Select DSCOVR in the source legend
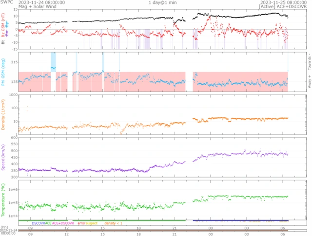 (x=39, y=223)
